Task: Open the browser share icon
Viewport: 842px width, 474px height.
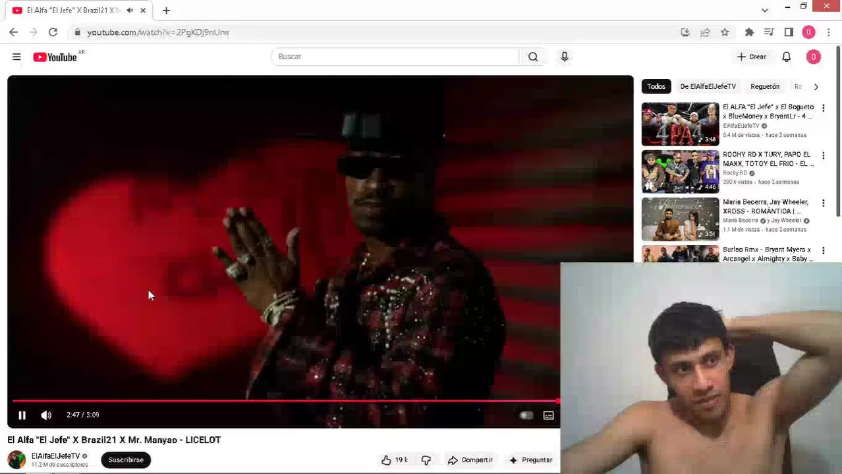Action: 705,32
